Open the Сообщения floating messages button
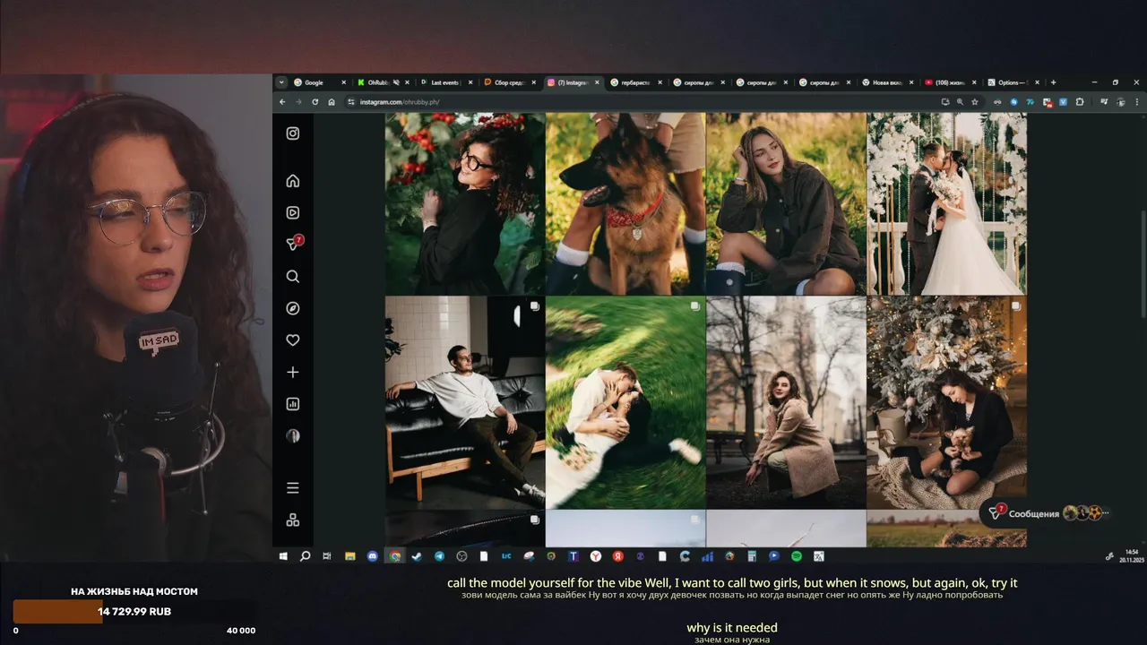The height and width of the screenshot is (645, 1147). click(x=1048, y=513)
